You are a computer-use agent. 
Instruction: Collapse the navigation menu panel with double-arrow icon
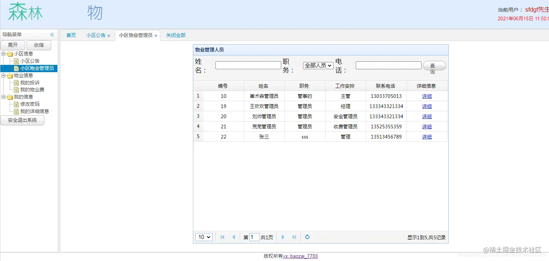point(52,34)
